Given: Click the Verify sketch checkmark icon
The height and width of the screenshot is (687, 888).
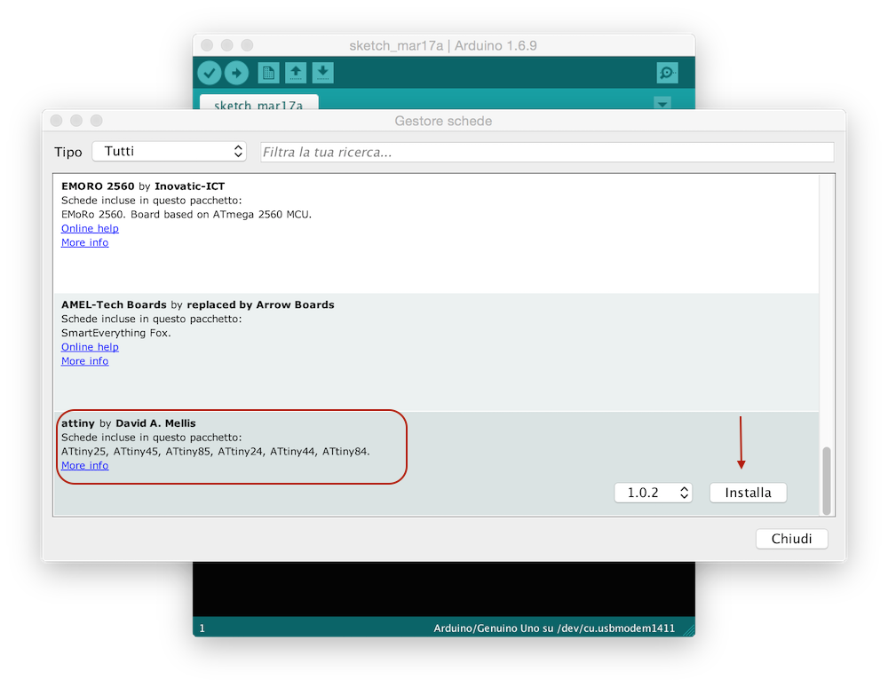Looking at the screenshot, I should (209, 73).
